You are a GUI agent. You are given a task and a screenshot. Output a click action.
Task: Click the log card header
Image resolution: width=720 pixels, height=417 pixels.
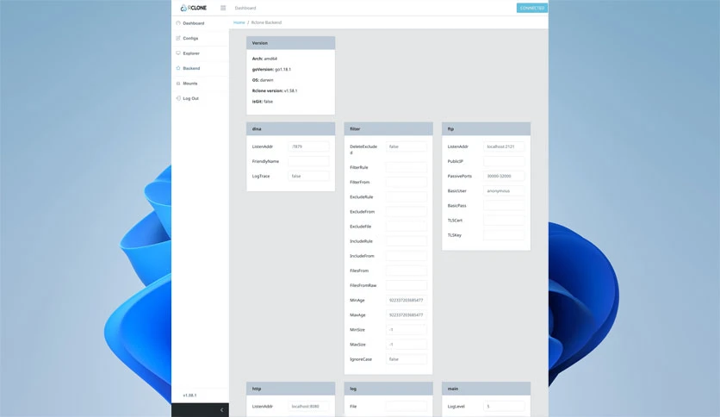coord(388,389)
